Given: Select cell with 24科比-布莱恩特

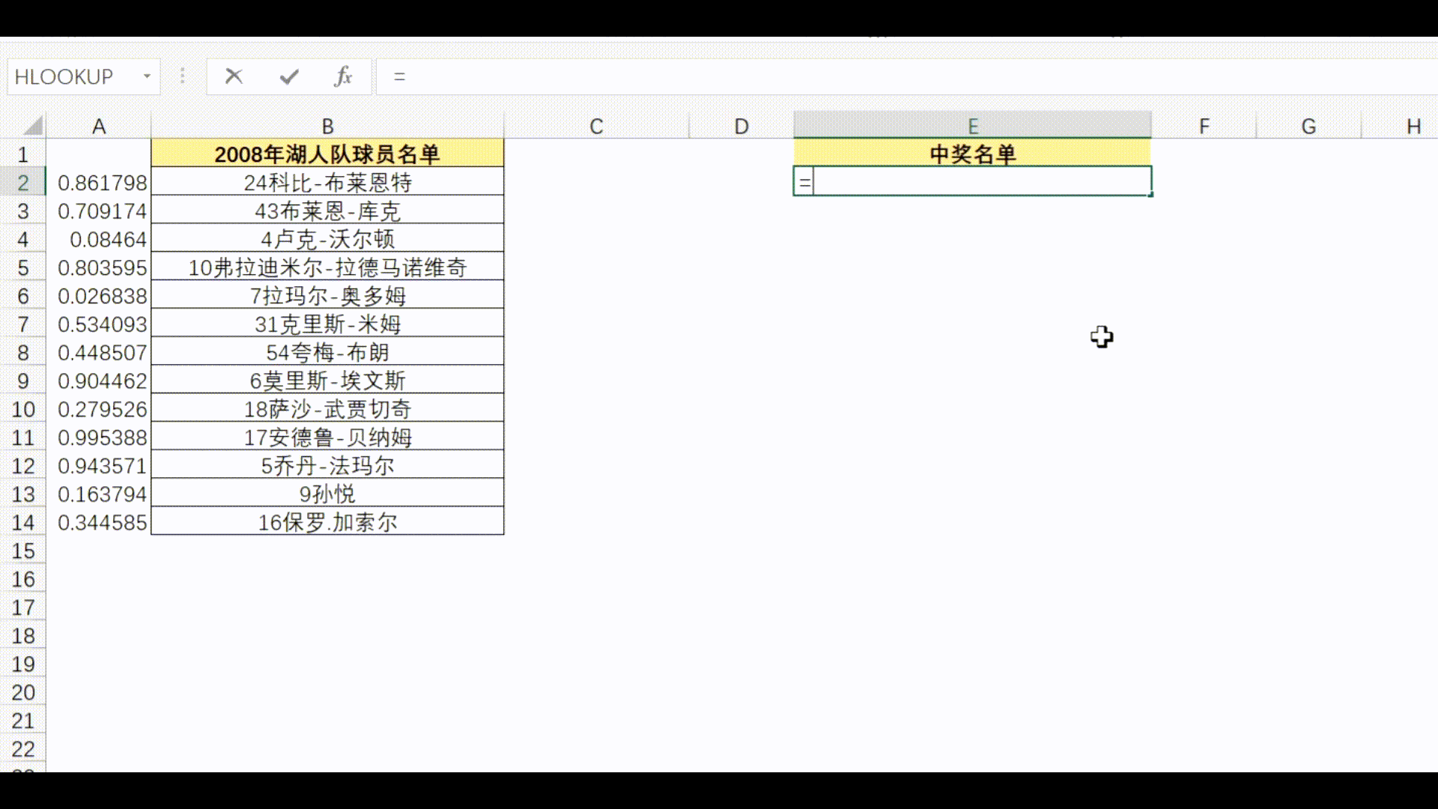Looking at the screenshot, I should click(x=327, y=182).
